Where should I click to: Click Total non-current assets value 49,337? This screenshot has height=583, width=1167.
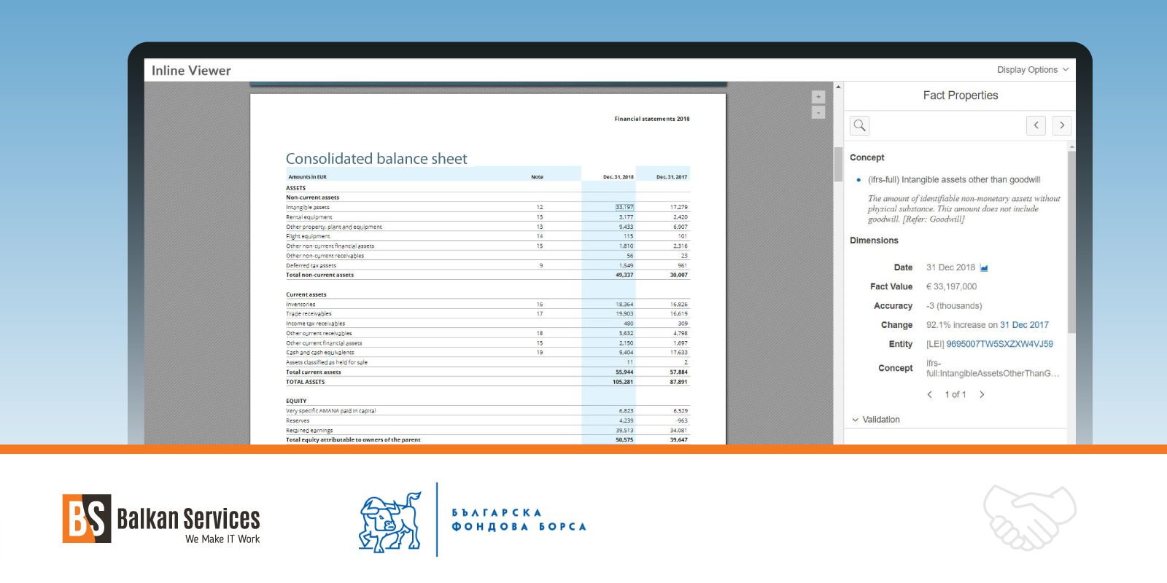coord(624,275)
